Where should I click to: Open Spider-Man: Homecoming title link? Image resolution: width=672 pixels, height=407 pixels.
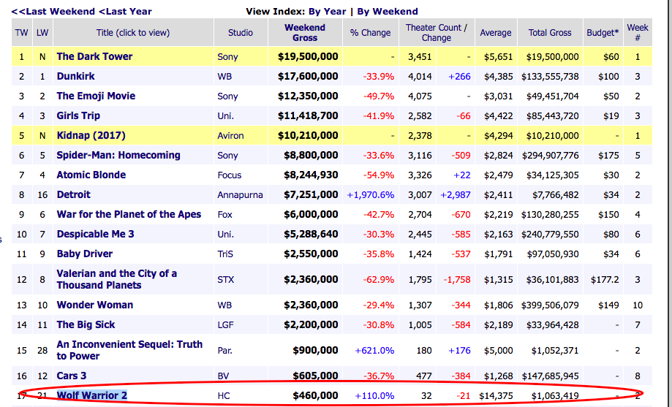pos(118,155)
